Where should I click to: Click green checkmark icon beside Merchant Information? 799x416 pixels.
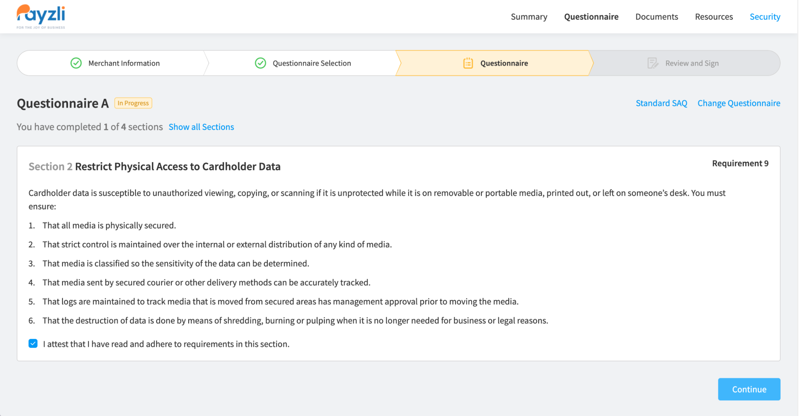point(76,63)
